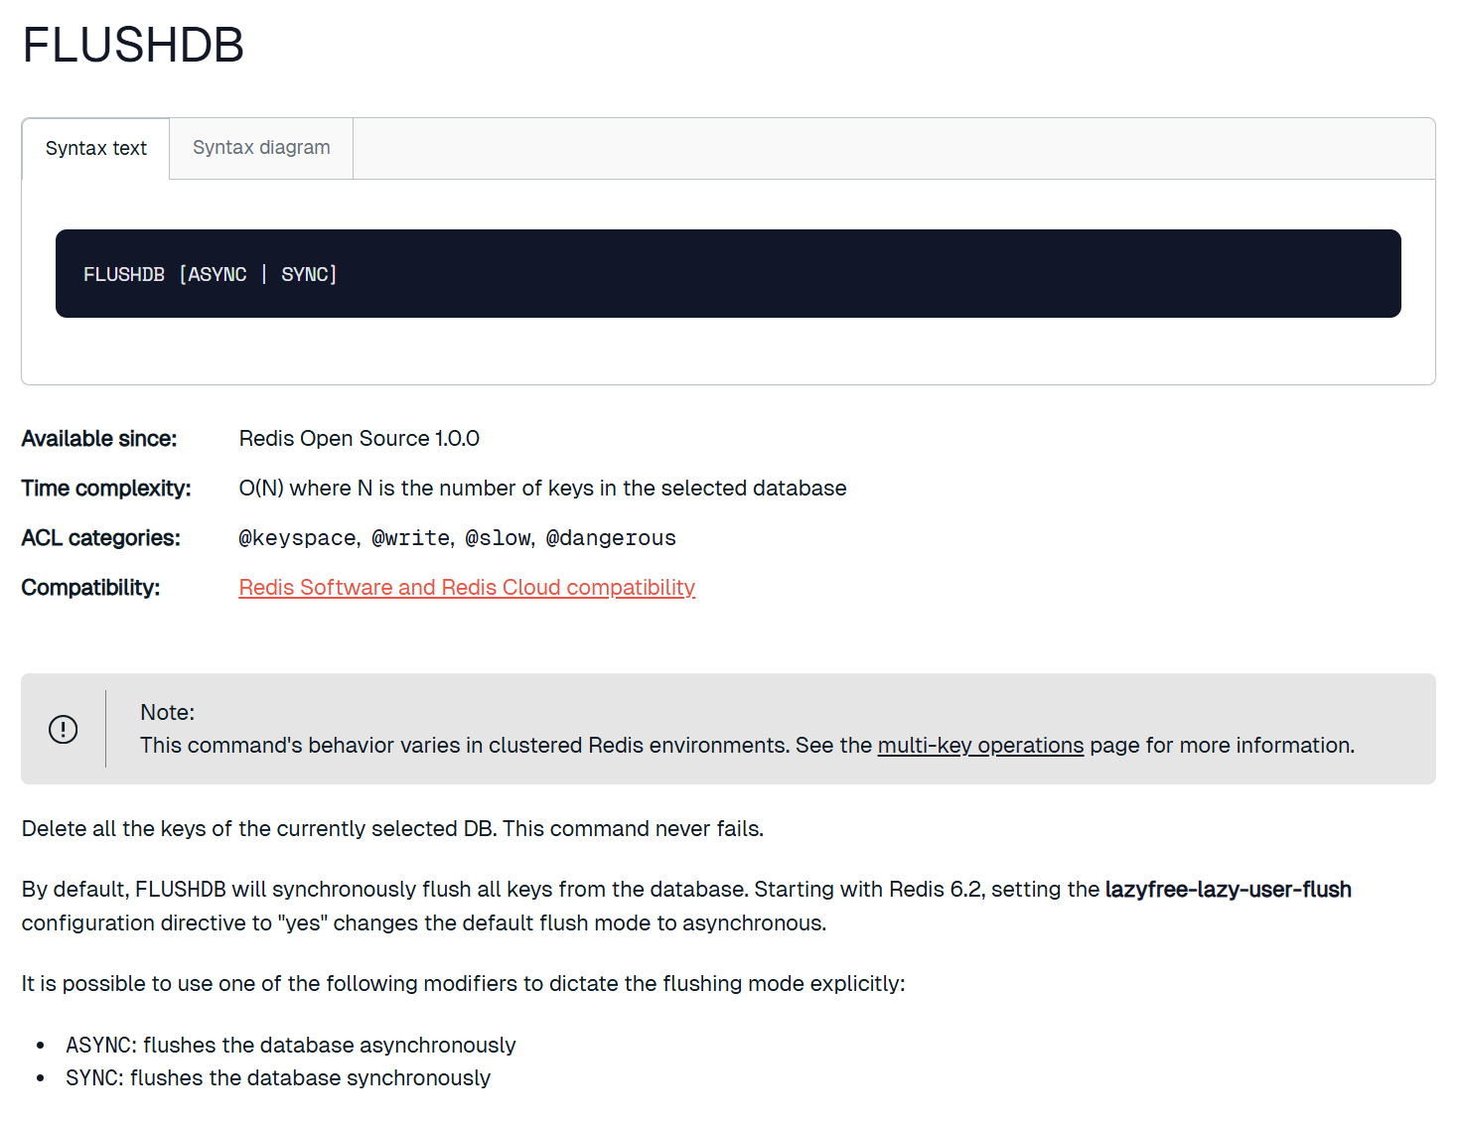The height and width of the screenshot is (1131, 1460).
Task: Click the note exclamation icon
Action: pyautogui.click(x=64, y=730)
